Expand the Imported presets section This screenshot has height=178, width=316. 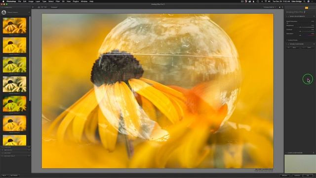tap(15, 150)
